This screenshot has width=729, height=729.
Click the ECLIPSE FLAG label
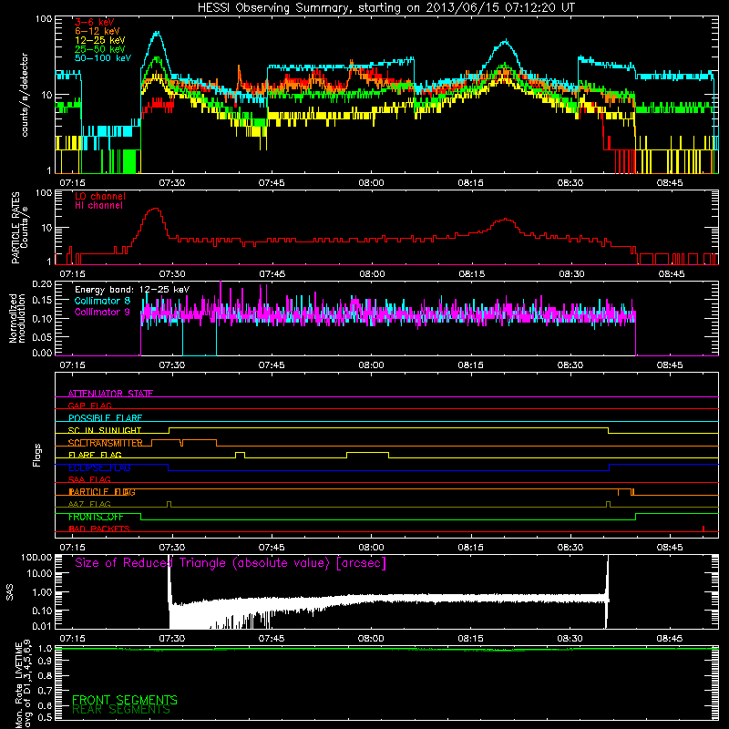99,467
